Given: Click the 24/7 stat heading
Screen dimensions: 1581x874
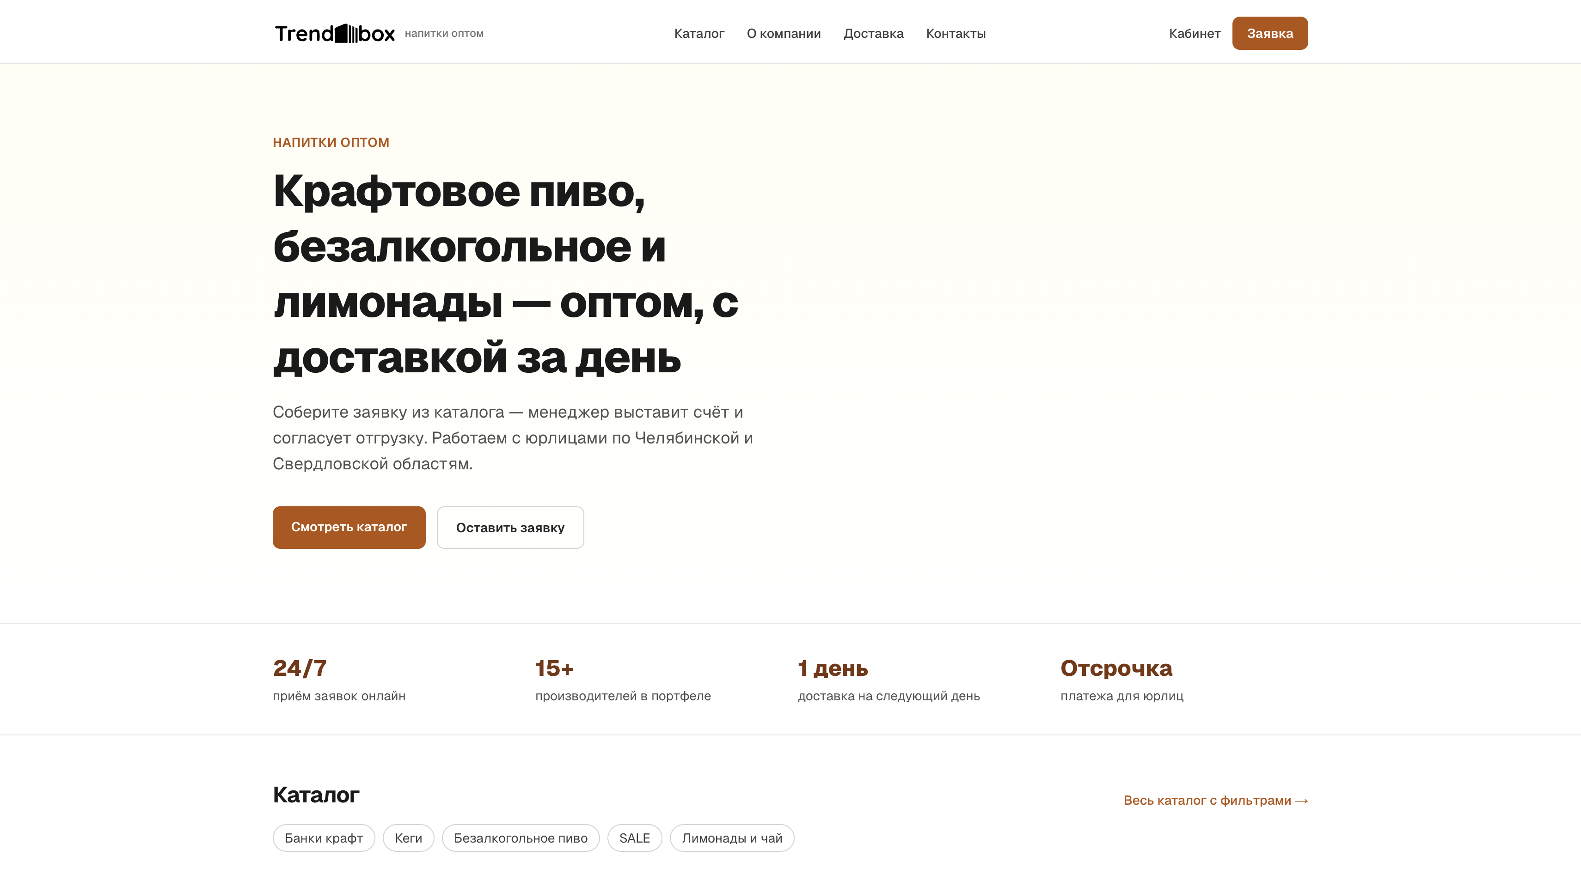Looking at the screenshot, I should click(x=300, y=668).
